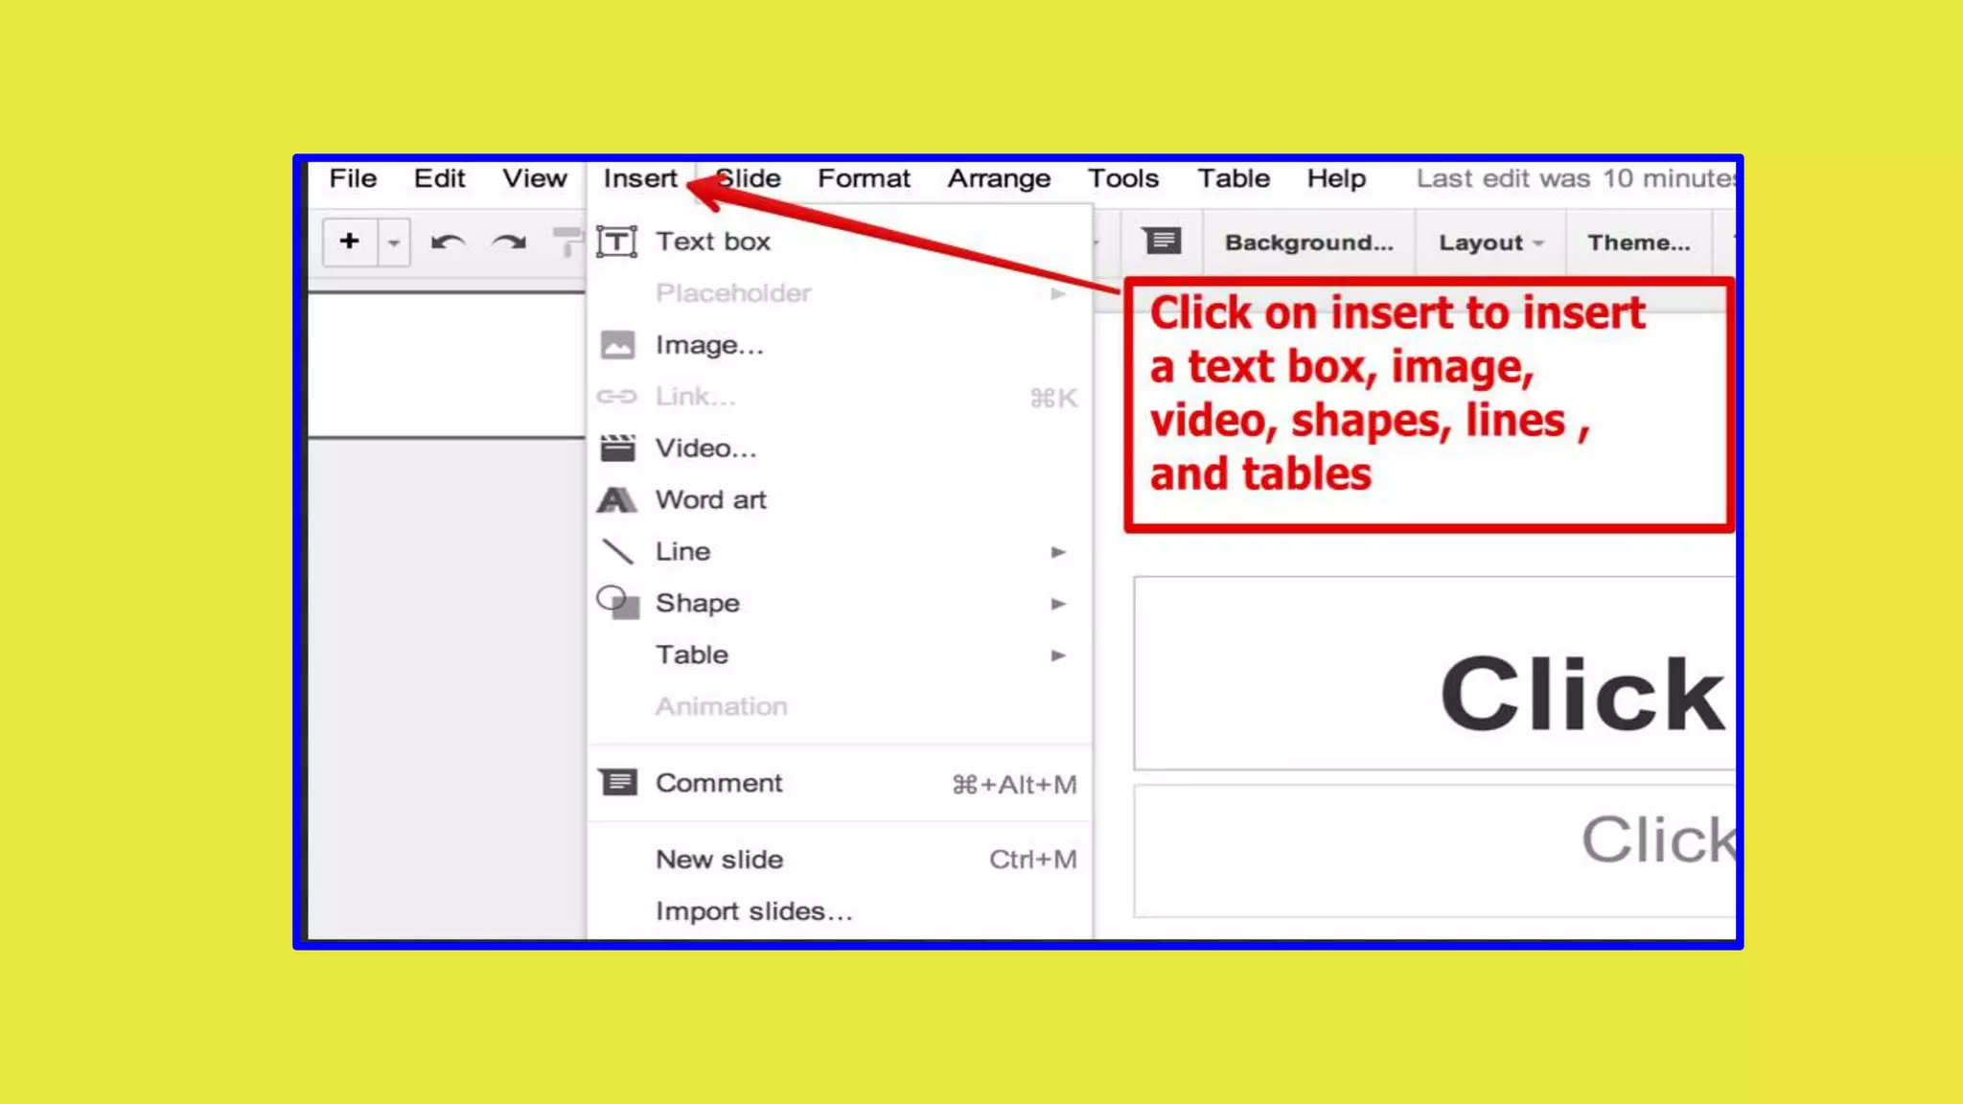Open the Format menu
1963x1104 pixels.
863,178
